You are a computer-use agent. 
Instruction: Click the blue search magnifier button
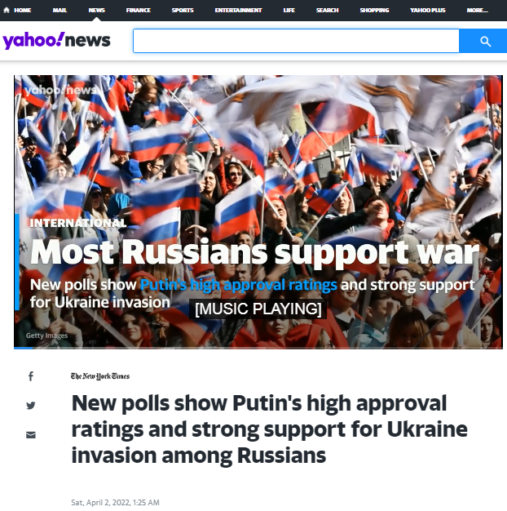(484, 41)
